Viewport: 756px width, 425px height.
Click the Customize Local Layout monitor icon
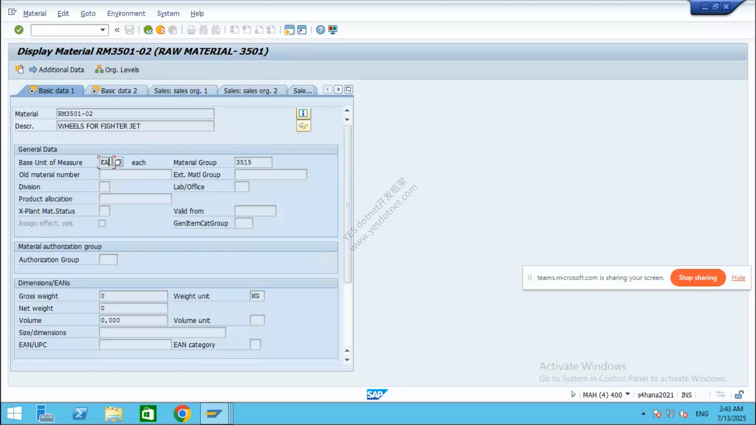(x=333, y=30)
